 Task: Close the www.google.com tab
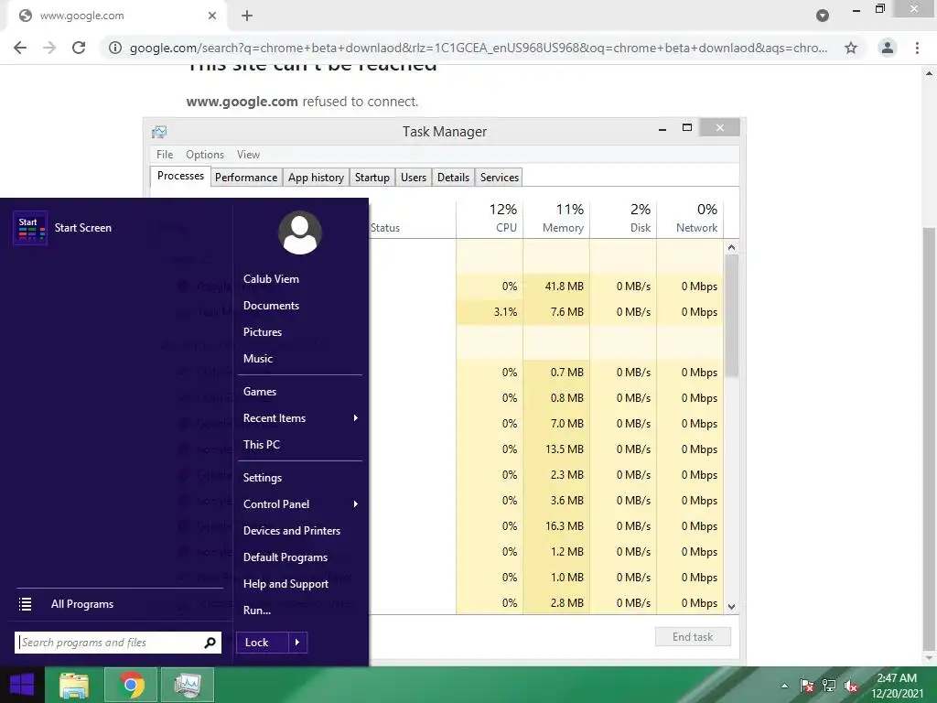point(212,16)
